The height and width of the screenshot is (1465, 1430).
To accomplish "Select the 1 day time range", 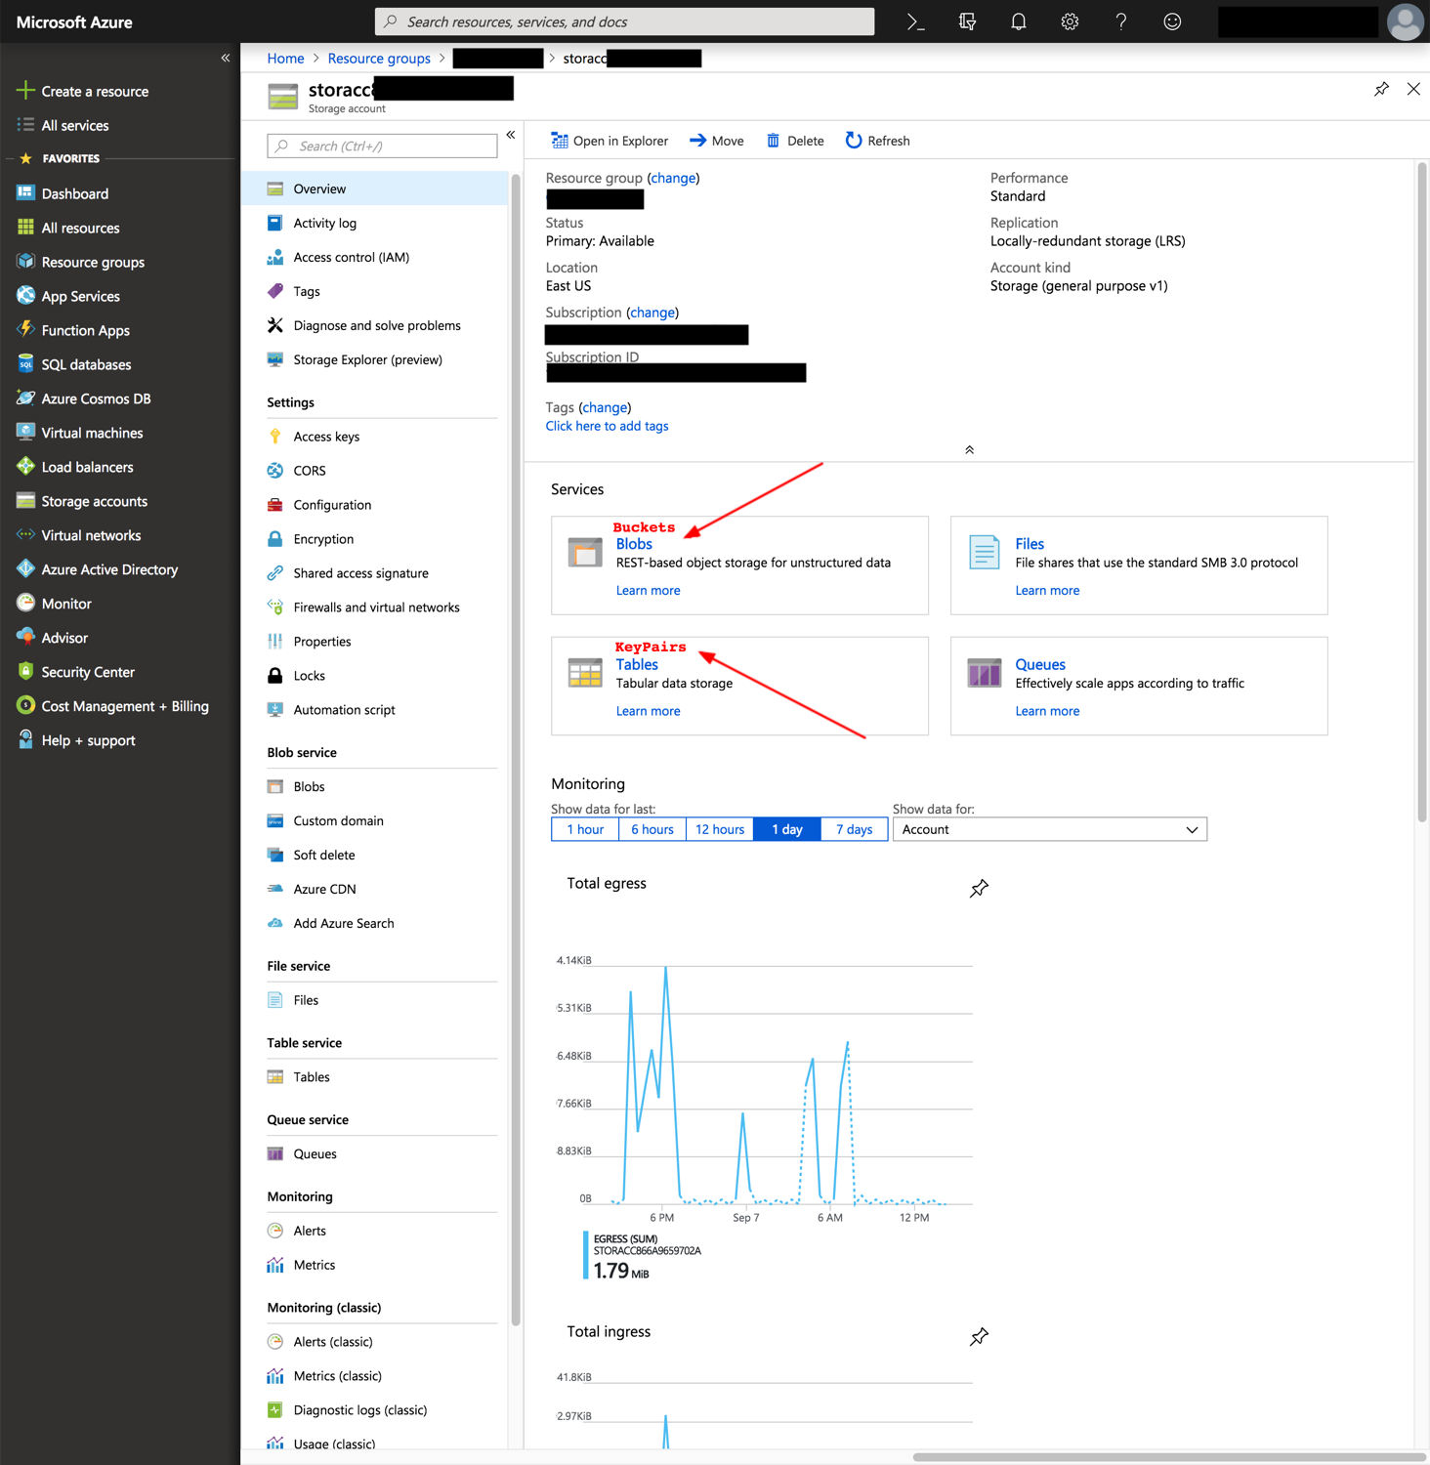I will pyautogui.click(x=787, y=829).
